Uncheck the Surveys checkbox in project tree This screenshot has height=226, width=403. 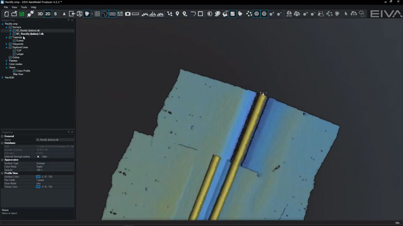tap(10, 27)
